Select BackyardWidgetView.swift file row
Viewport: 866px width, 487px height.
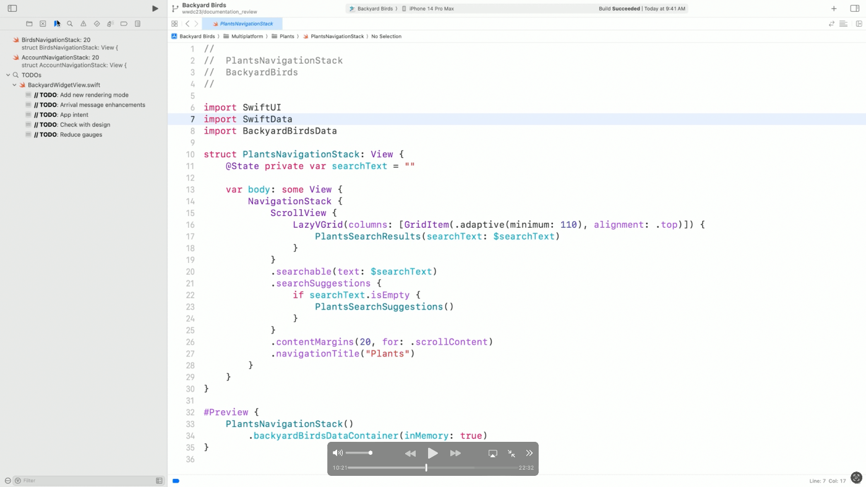point(84,85)
